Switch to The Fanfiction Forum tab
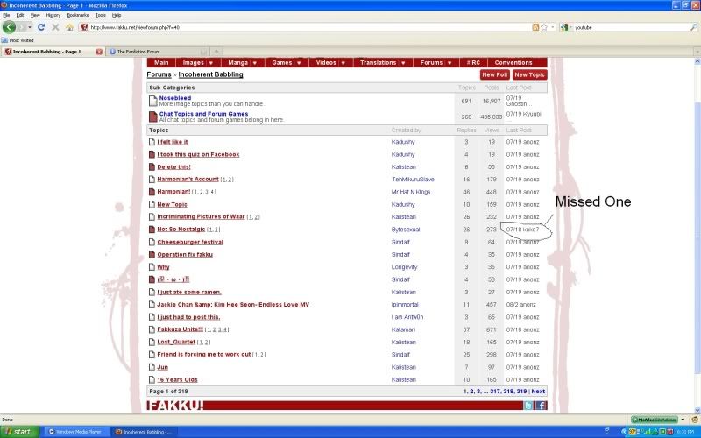The image size is (701, 438). tap(159, 52)
